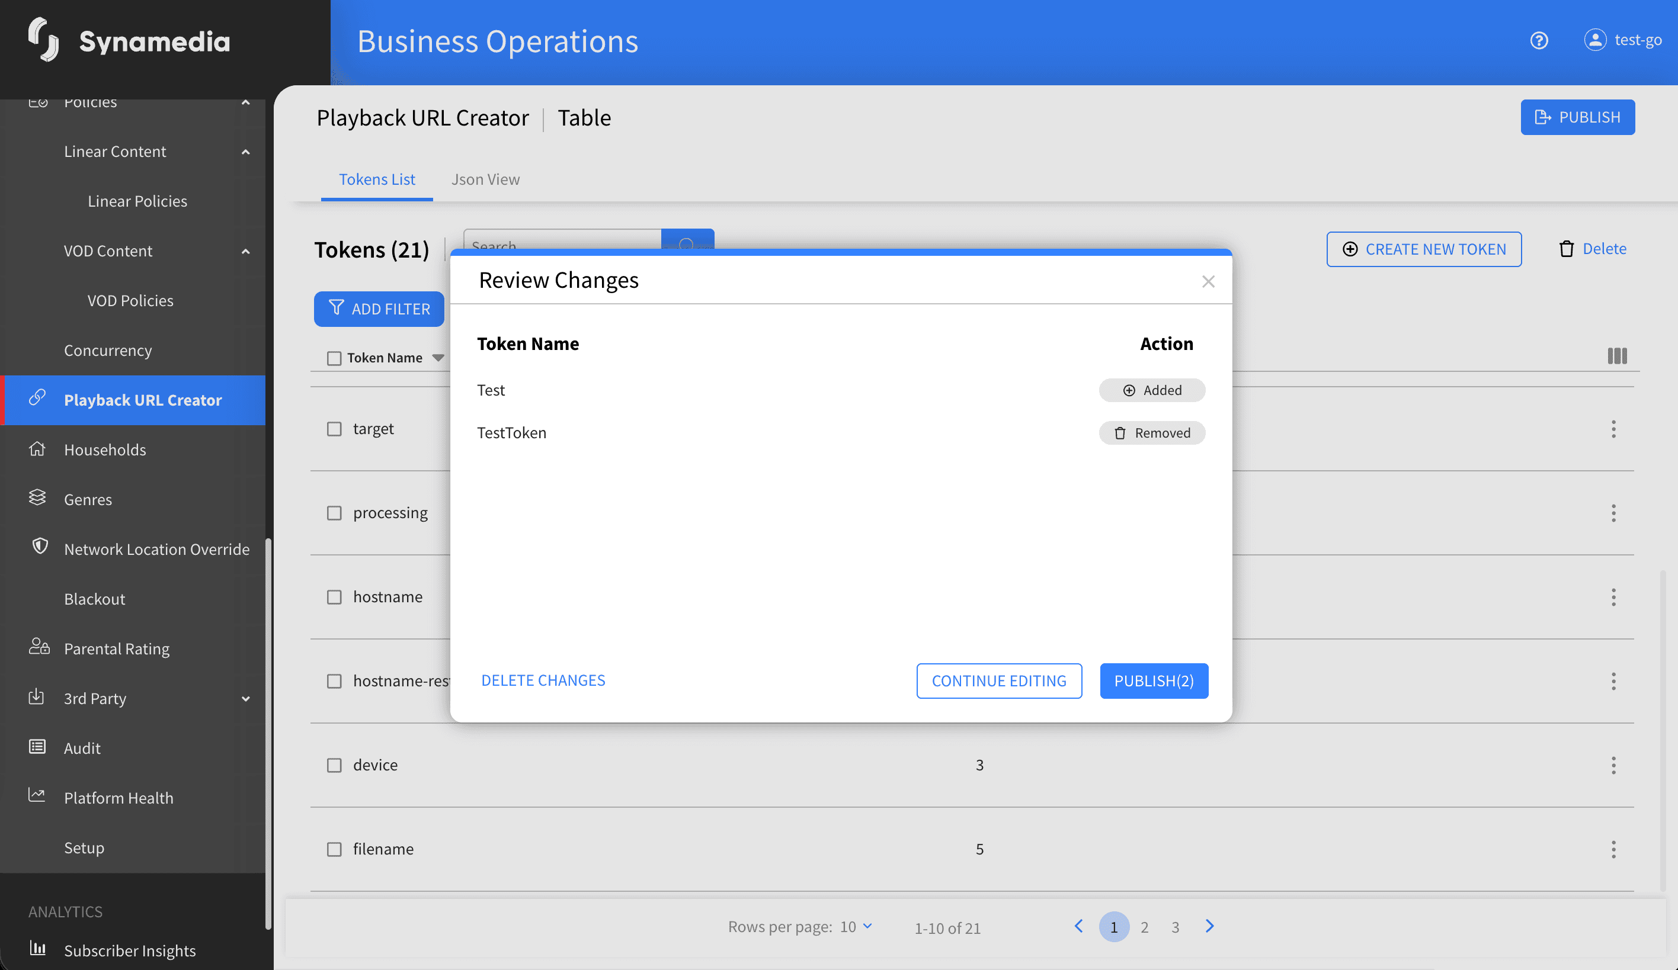This screenshot has width=1678, height=970.
Task: Go to page 3 of the table
Action: click(x=1176, y=927)
